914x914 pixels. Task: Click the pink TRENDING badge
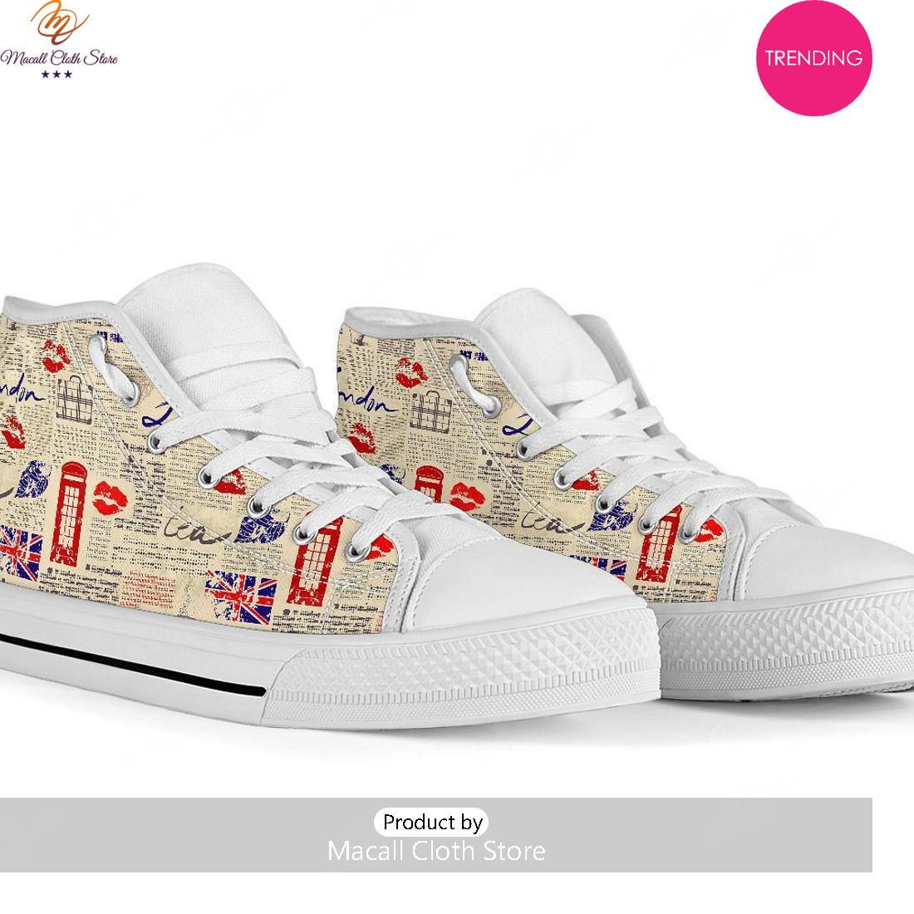coord(813,57)
